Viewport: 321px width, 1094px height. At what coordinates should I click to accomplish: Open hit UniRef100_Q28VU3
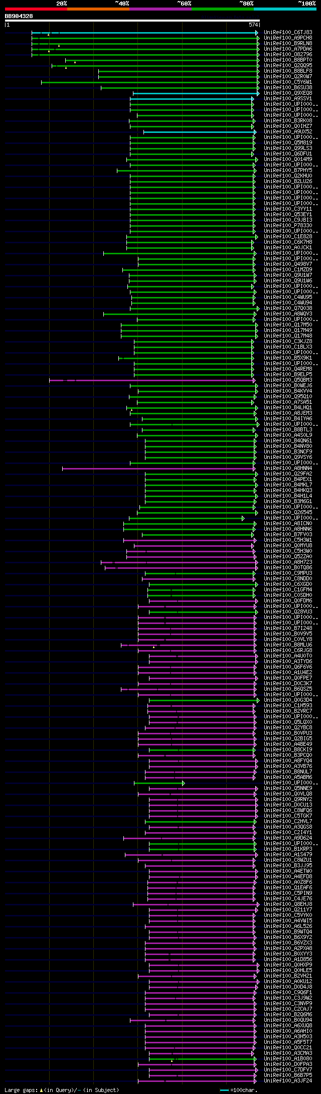point(288,611)
